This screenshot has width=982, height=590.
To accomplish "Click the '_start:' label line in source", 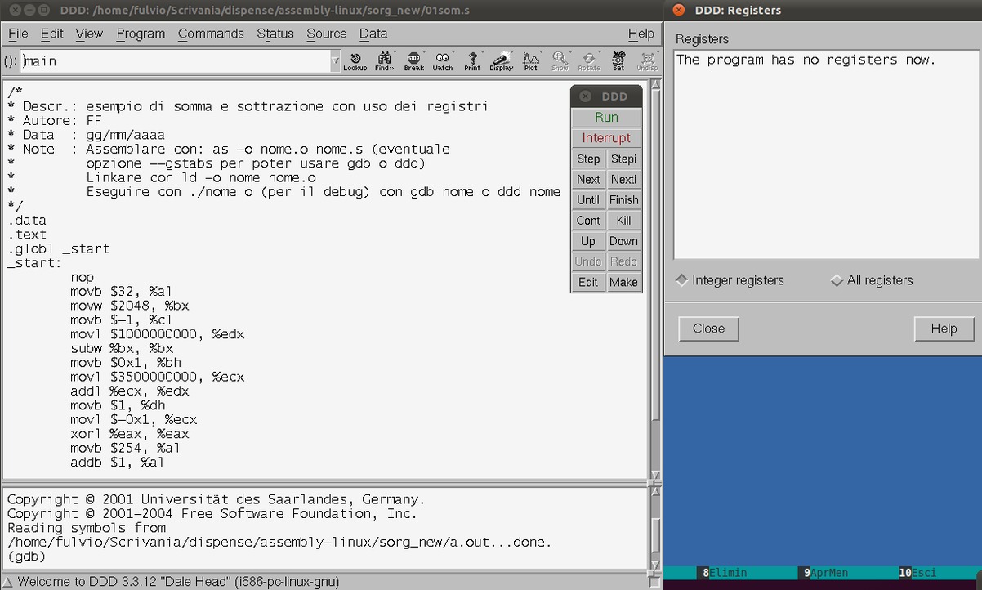I will click(x=34, y=263).
